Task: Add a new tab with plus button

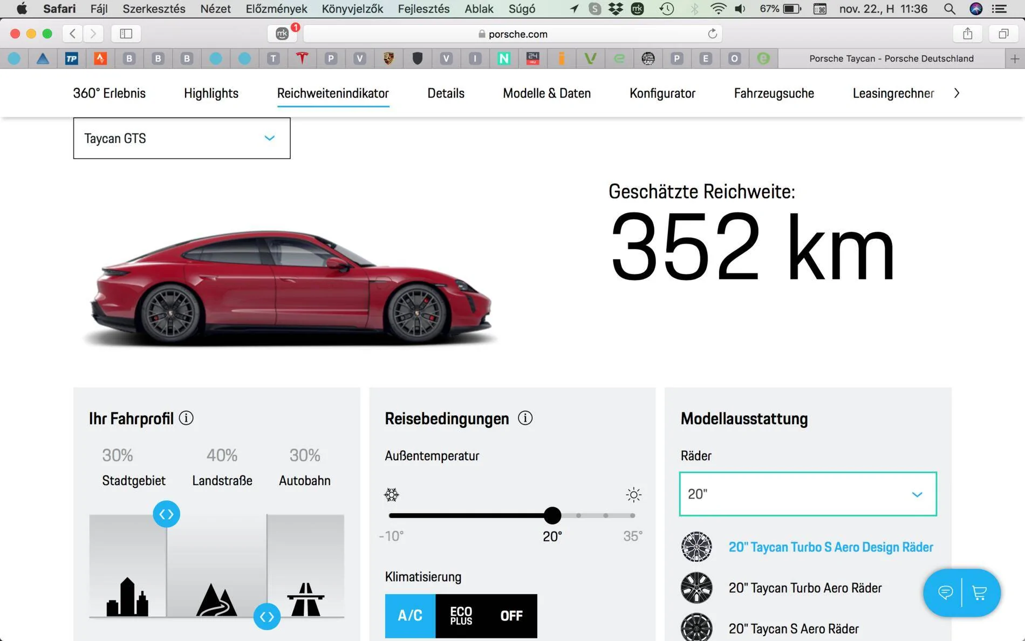Action: pyautogui.click(x=1015, y=58)
